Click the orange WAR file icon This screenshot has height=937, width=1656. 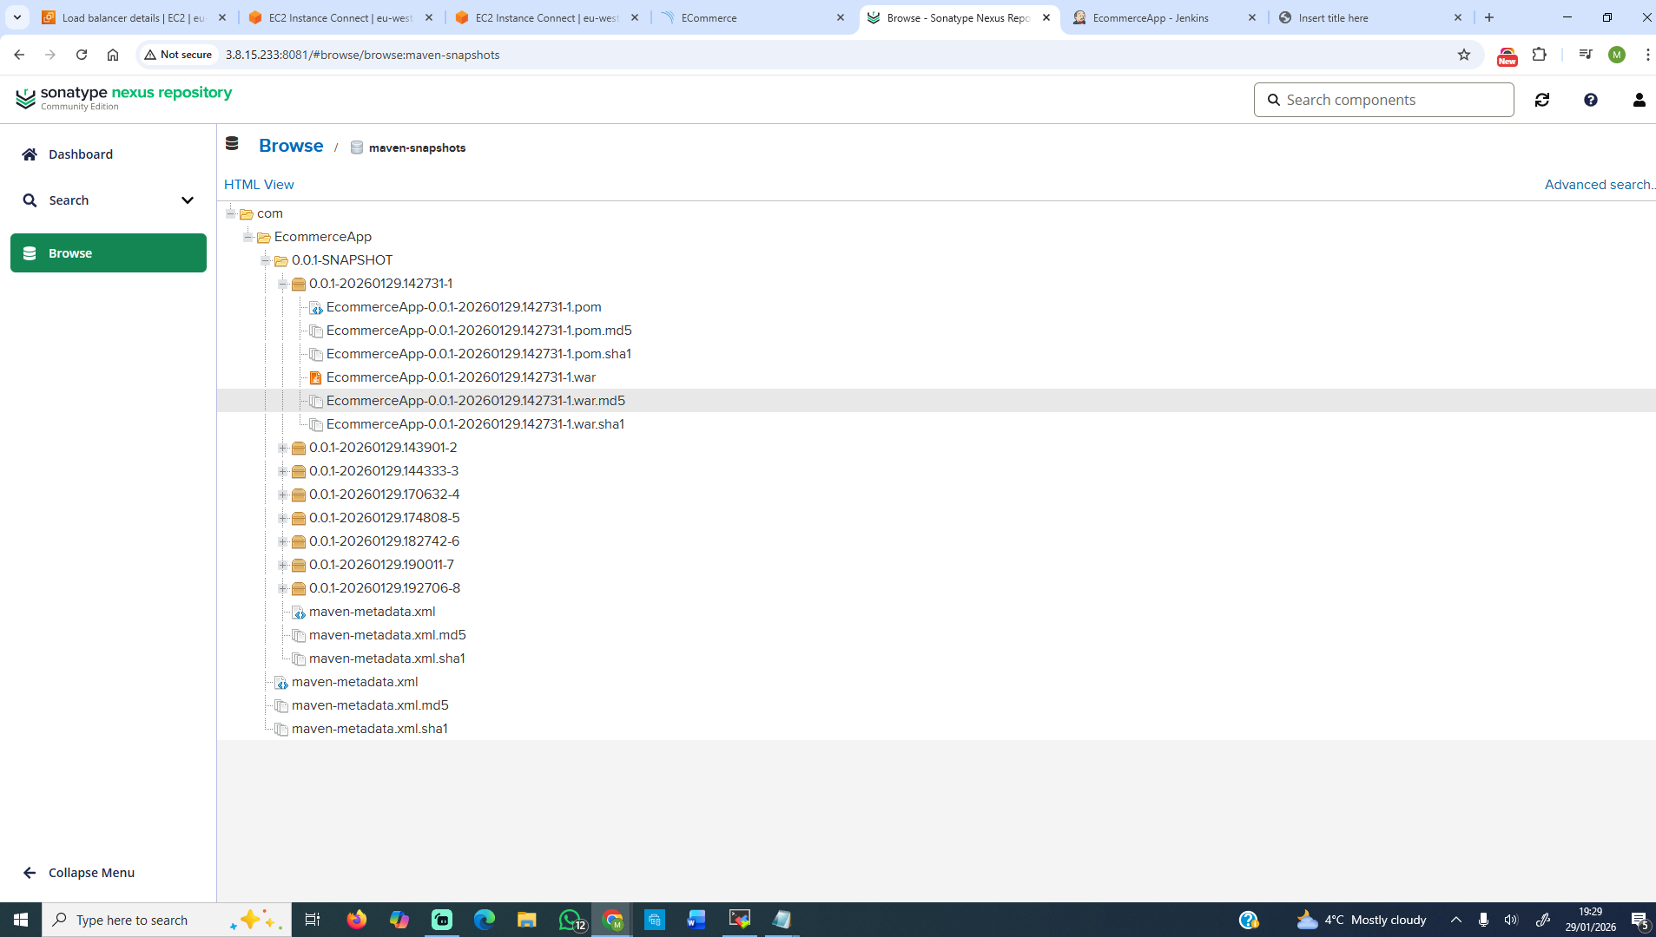pos(316,377)
